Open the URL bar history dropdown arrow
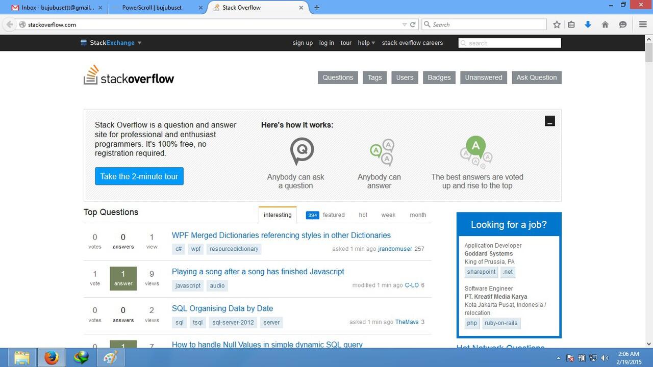The width and height of the screenshot is (653, 367). [405, 24]
